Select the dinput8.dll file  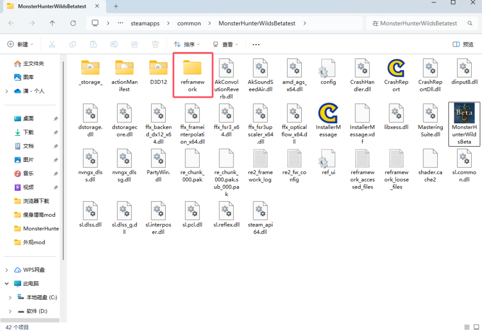pos(464,72)
